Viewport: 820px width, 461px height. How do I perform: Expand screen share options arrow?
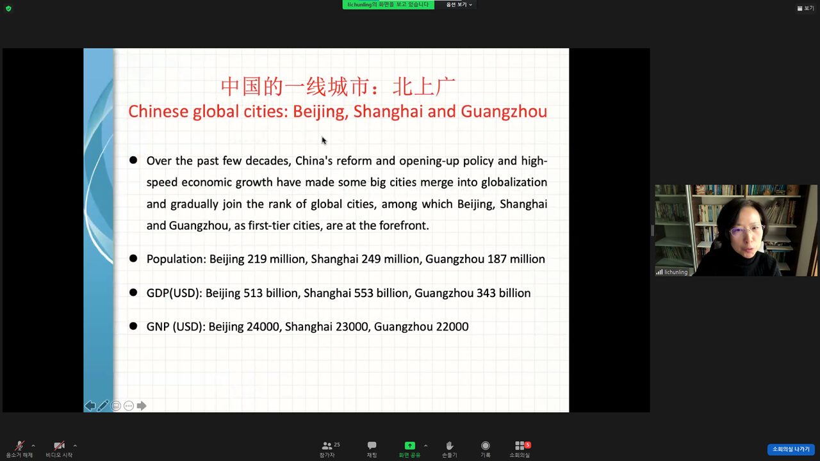[x=425, y=446]
